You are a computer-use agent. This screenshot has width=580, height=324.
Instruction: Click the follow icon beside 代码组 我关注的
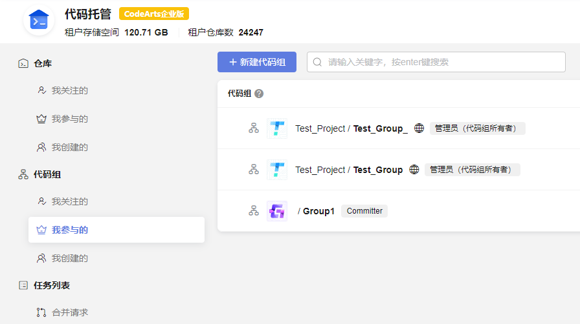[41, 201]
